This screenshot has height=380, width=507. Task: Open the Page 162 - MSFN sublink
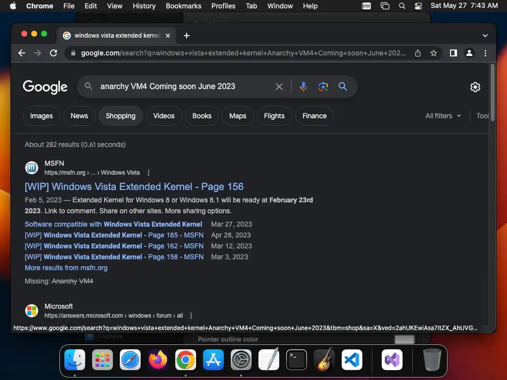114,246
